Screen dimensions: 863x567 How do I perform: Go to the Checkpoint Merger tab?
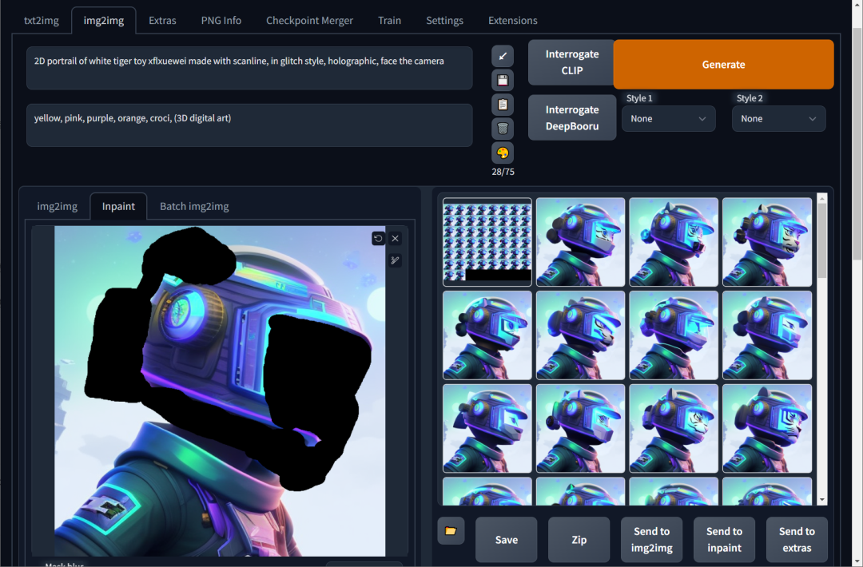click(309, 20)
